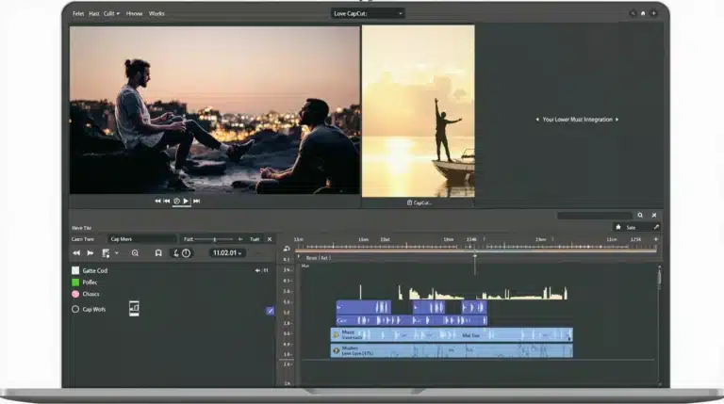Click the timeline playhead marker

pos(475,256)
